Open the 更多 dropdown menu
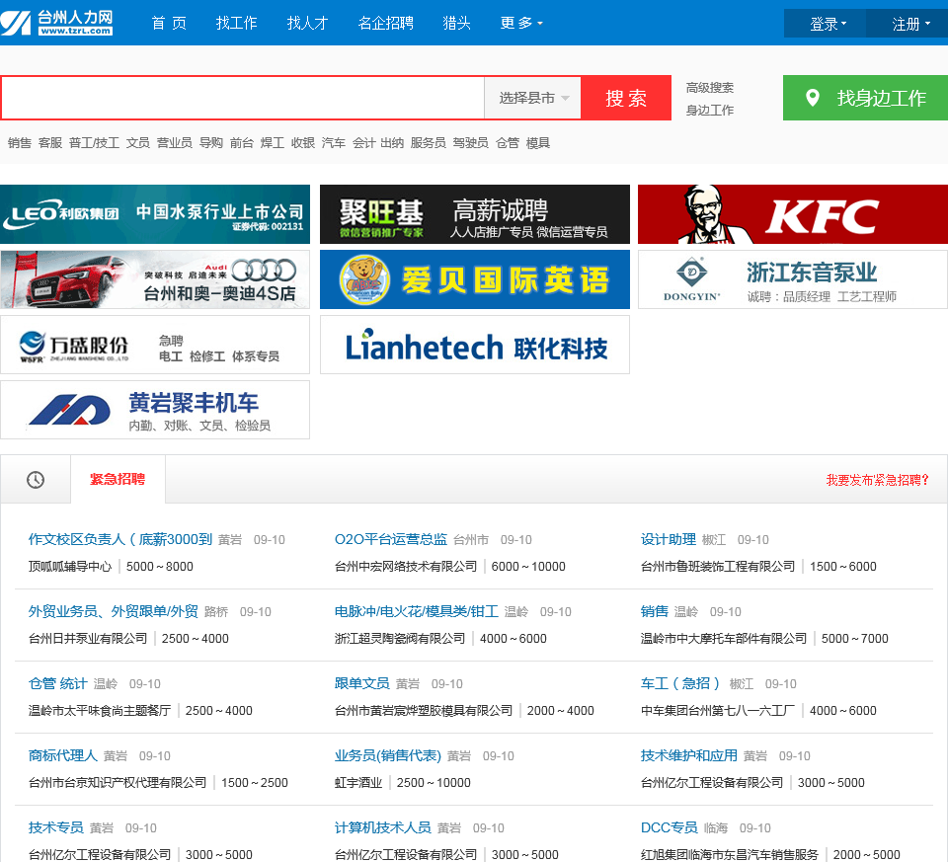The width and height of the screenshot is (948, 862). tap(521, 23)
